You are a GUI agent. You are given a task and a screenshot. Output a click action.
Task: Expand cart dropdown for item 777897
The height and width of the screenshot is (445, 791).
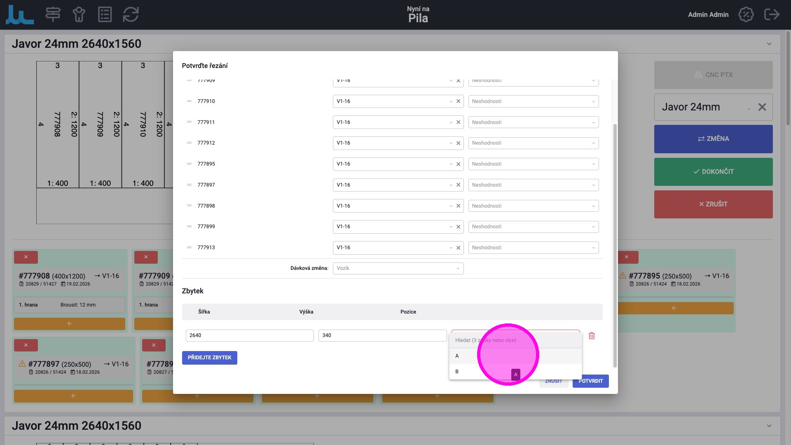coord(451,185)
